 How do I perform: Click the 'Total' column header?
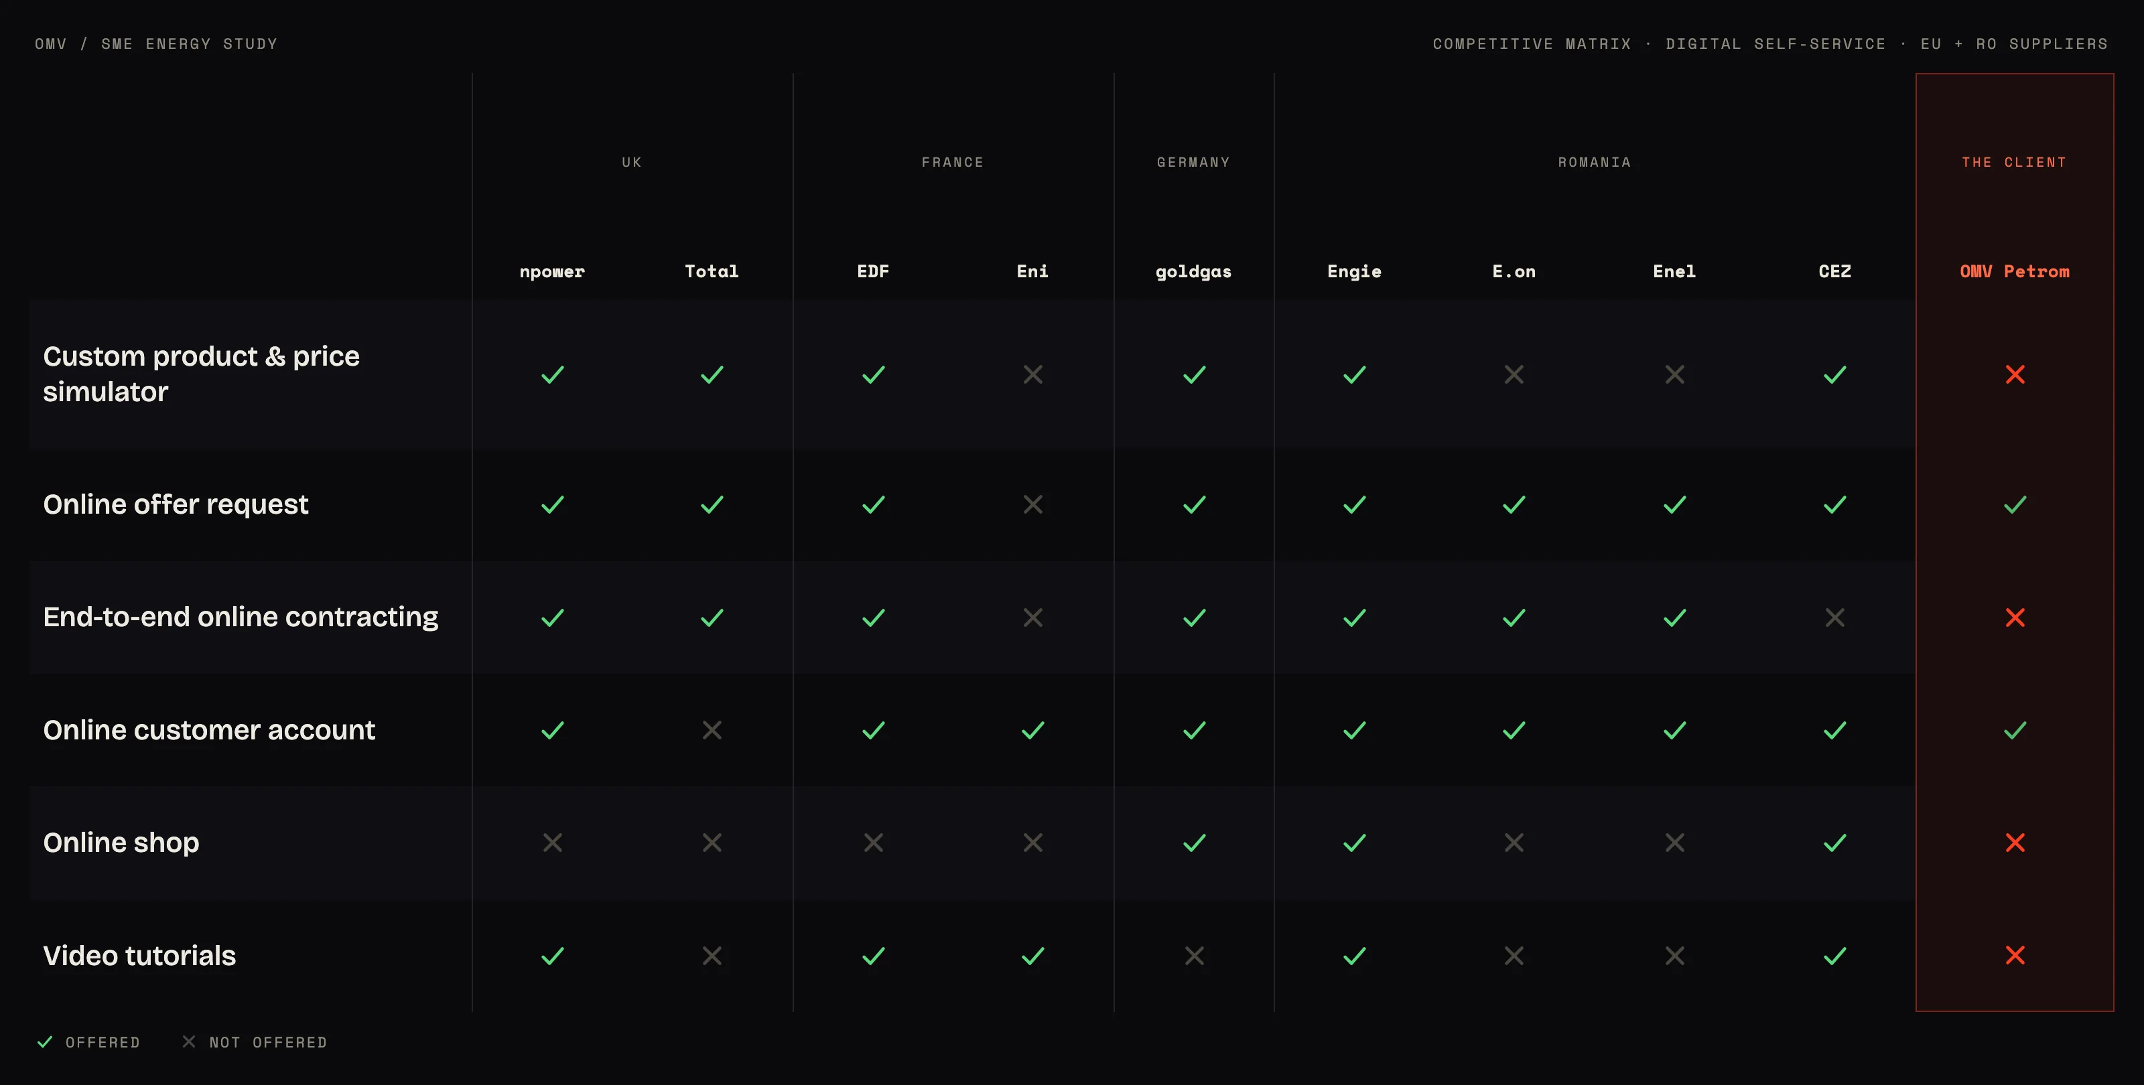click(x=712, y=271)
